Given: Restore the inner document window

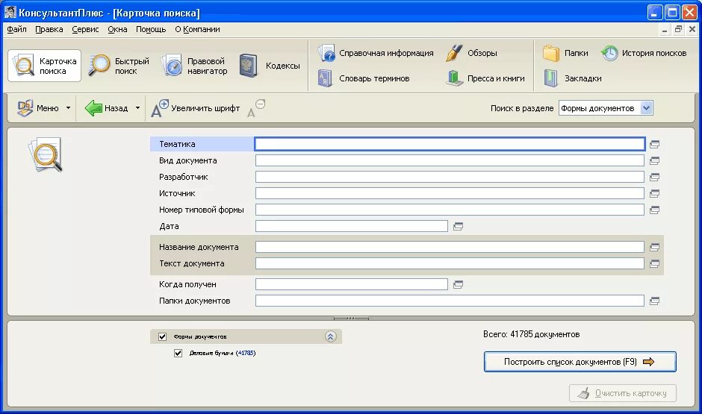Looking at the screenshot, I should point(678,30).
